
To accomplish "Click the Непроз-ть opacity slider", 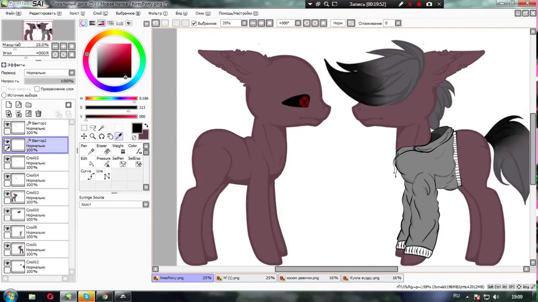I will pyautogui.click(x=50, y=81).
